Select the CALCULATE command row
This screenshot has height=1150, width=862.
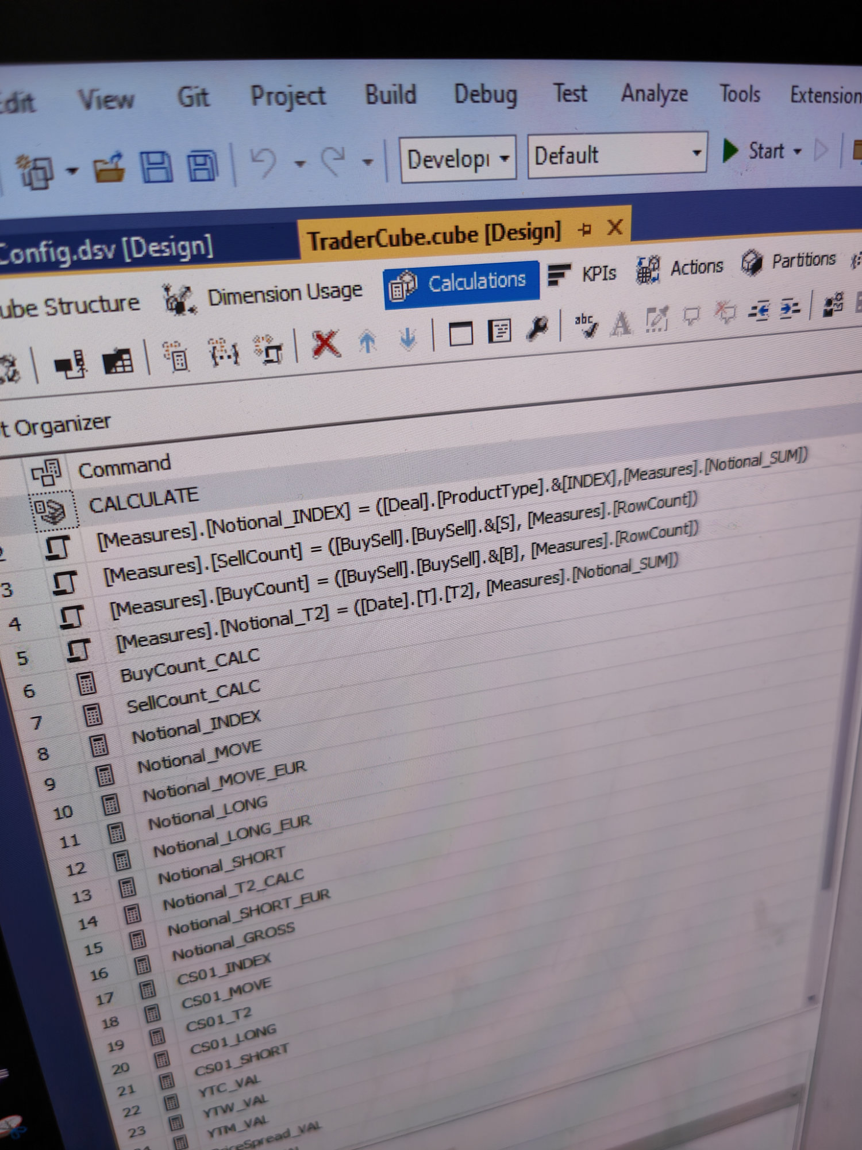pyautogui.click(x=144, y=501)
